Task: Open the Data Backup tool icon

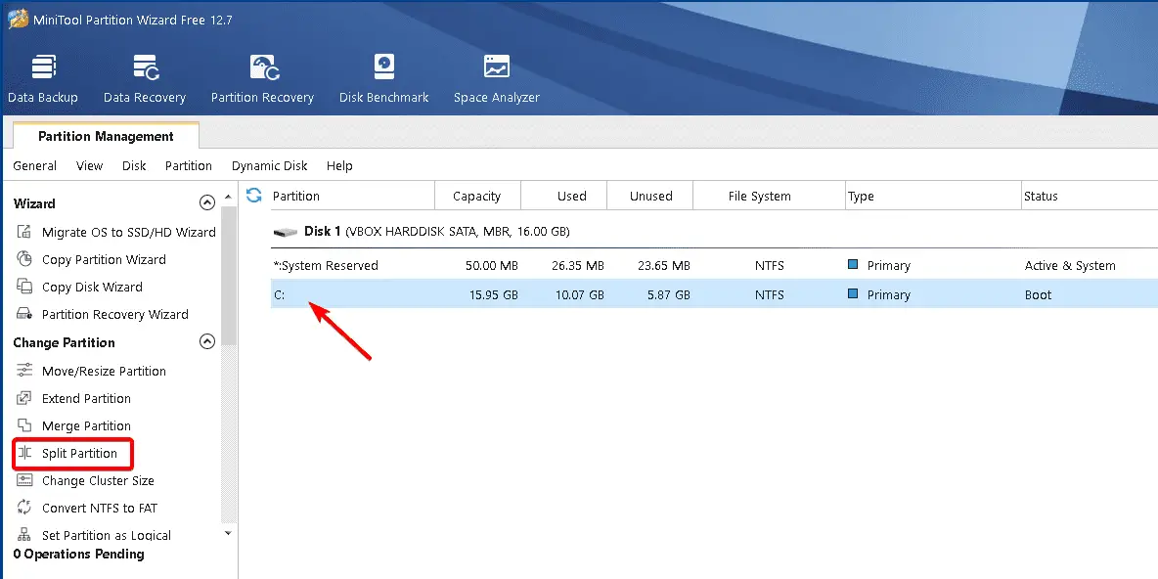Action: [43, 67]
